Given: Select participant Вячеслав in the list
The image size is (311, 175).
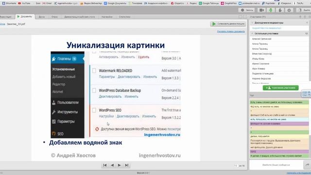Looking at the screenshot, I should coord(262,53).
